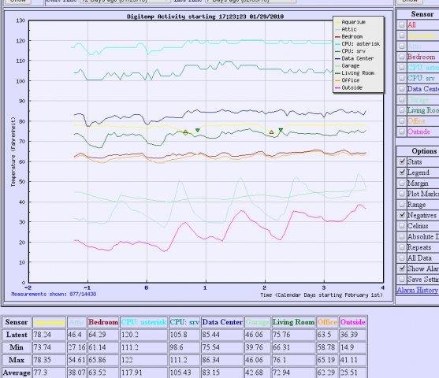Click the Bedroom header in the stats table
This screenshot has width=439, height=378.
point(103,322)
